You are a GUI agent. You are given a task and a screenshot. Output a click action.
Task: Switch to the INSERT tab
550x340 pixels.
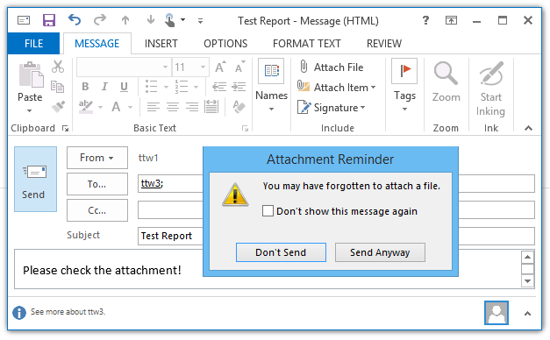pos(161,44)
